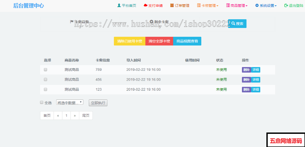
Task: Go to 首页 in pagination
Action: click(47, 116)
